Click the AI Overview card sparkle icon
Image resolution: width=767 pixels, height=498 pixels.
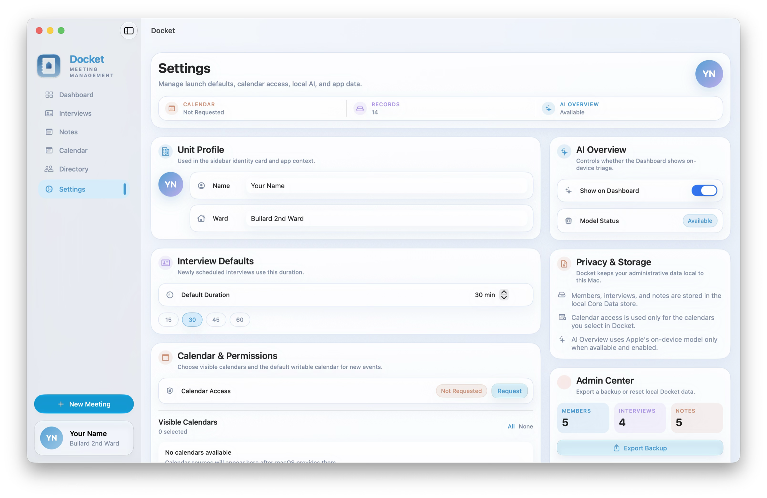coord(564,152)
